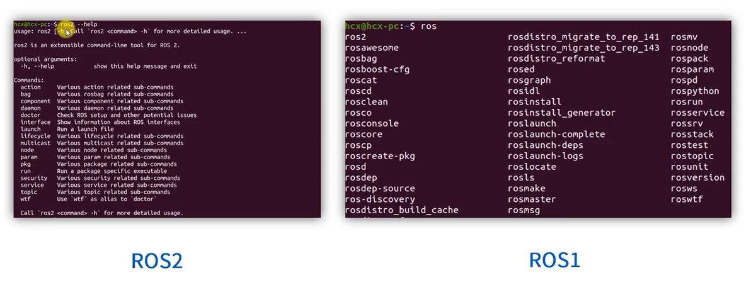
Task: Select the rosawesome entry in ROS1 list
Action: 372,48
